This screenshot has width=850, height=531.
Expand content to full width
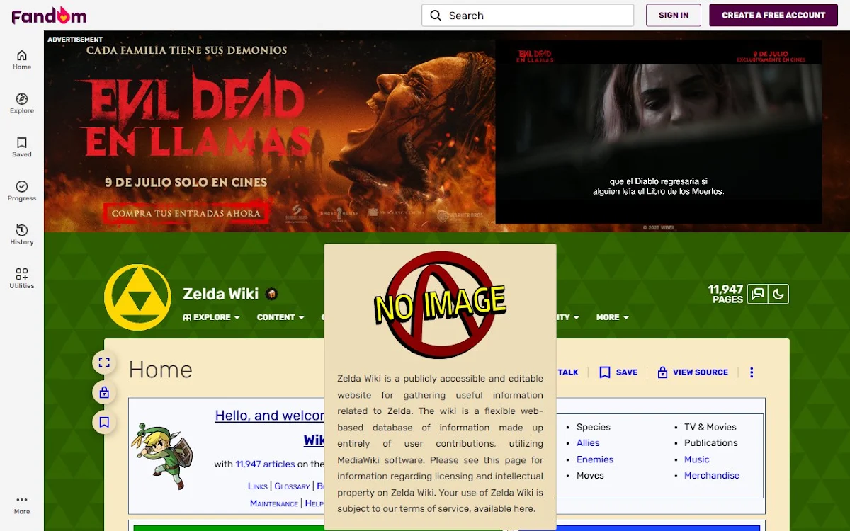pyautogui.click(x=104, y=363)
